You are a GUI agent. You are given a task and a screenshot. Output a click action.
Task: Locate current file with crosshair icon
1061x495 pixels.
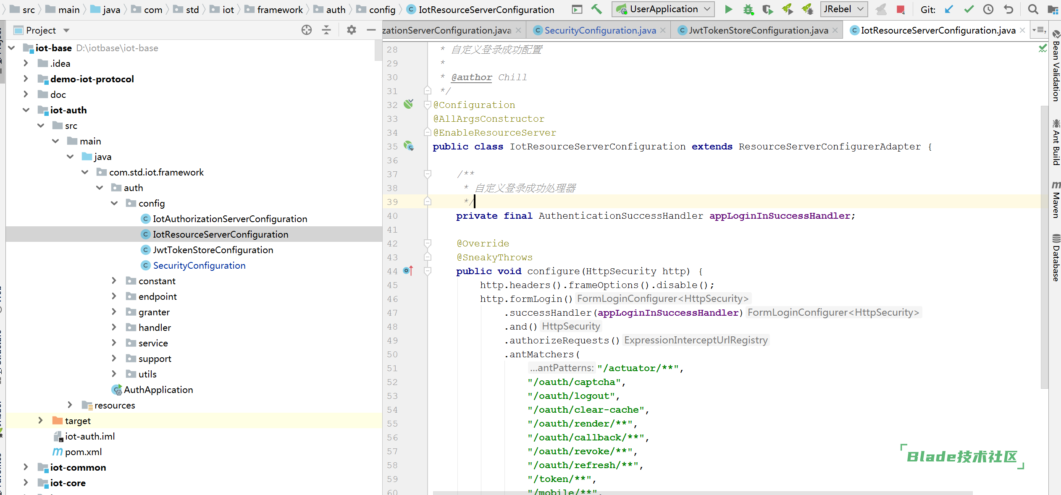[307, 30]
